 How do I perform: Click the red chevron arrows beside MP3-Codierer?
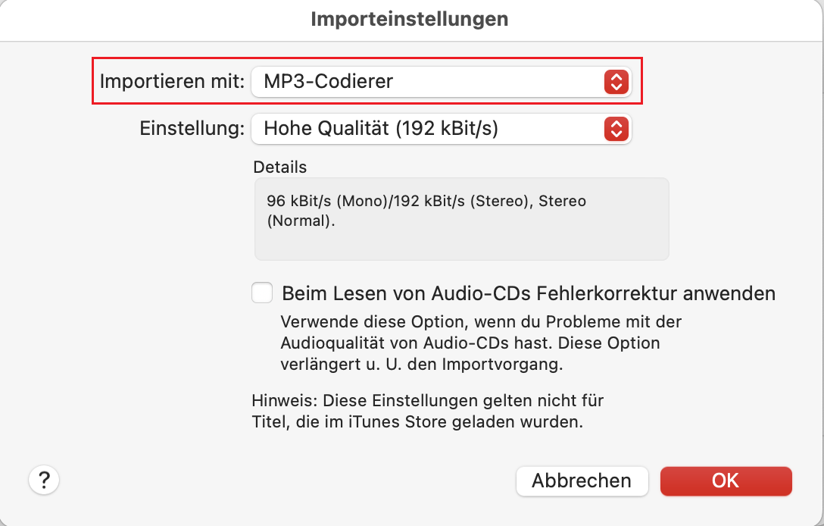tap(616, 81)
